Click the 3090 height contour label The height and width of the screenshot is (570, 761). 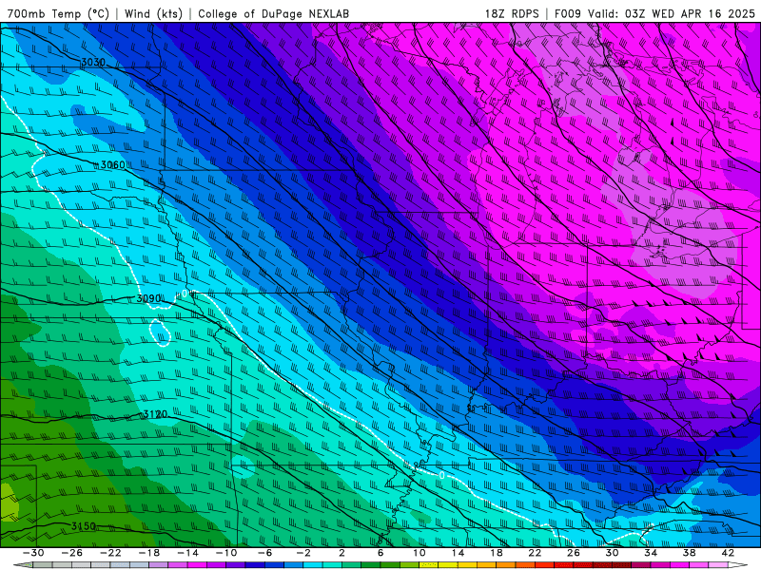148,298
